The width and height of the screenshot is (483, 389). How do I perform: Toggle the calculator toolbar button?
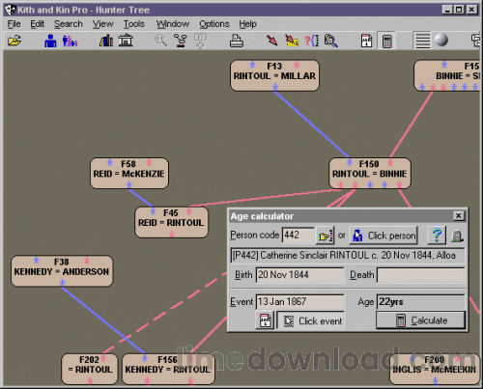(386, 42)
